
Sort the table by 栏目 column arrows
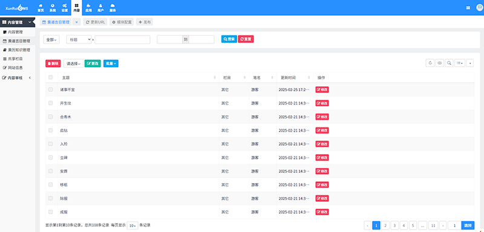244,78
